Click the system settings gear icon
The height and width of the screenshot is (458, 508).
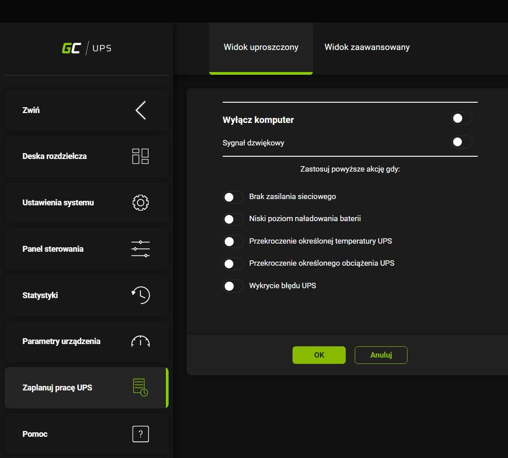(140, 203)
